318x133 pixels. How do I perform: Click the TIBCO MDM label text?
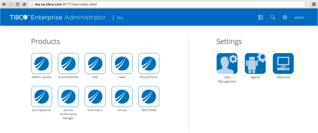point(149,110)
